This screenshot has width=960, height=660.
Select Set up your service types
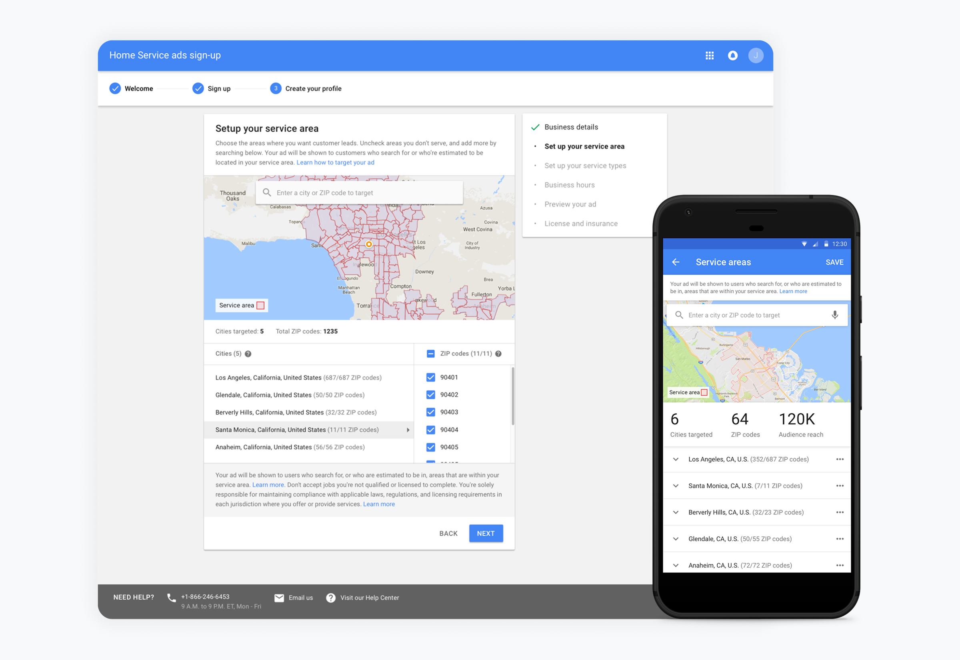click(x=584, y=166)
